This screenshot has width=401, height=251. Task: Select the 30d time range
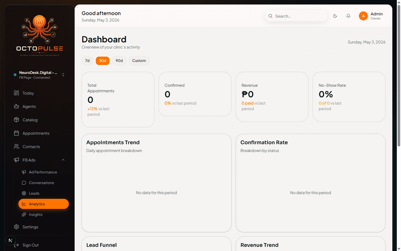pos(102,61)
